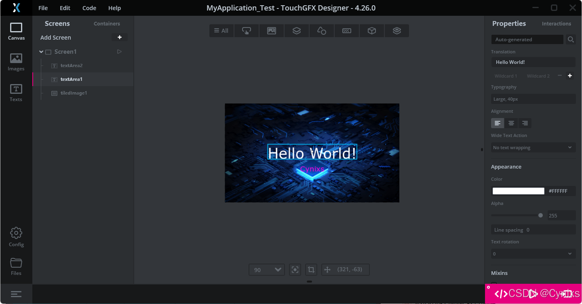582x304 pixels.
Task: Collapse the Screen1 tree node
Action: pyautogui.click(x=41, y=52)
